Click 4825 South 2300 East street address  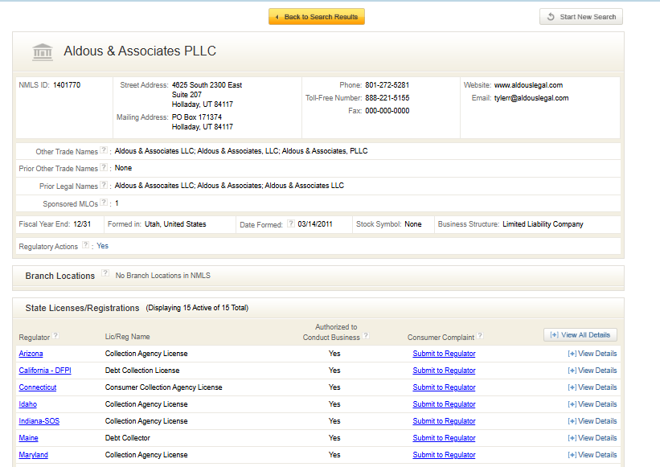pos(207,85)
